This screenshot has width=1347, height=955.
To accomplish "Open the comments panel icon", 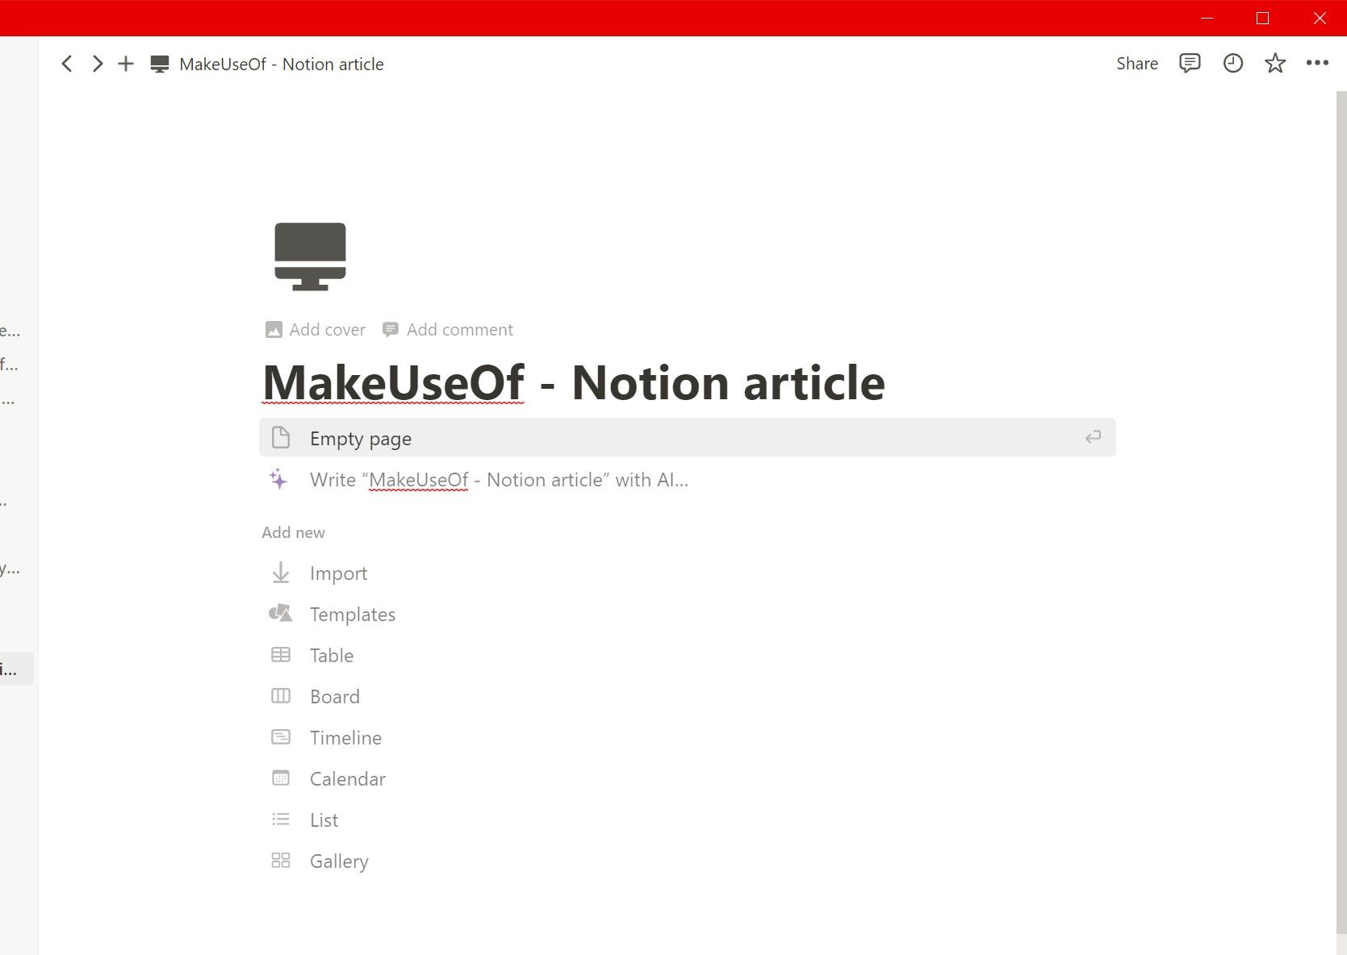I will coord(1189,63).
